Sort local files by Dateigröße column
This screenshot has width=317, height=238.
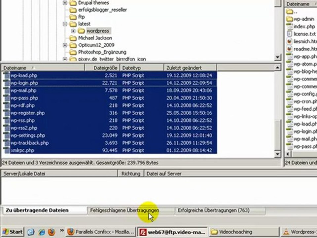[102, 68]
